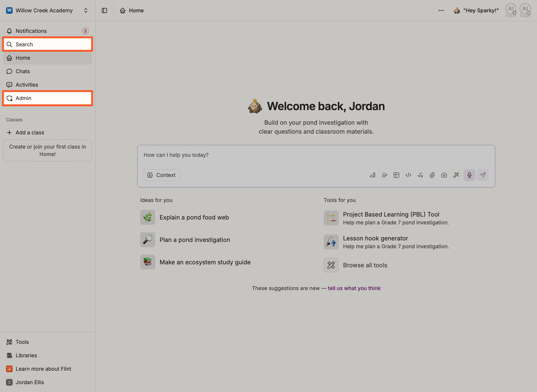Viewport: 537px width, 392px height.
Task: Open the three-dot more options menu
Action: click(441, 10)
